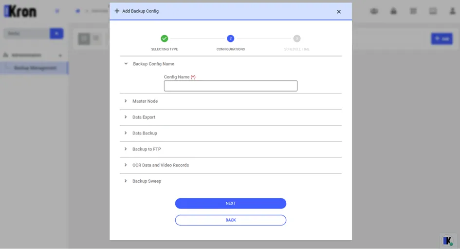The height and width of the screenshot is (249, 460).
Task: Close the Add Backup Config dialog
Action: pos(339,12)
